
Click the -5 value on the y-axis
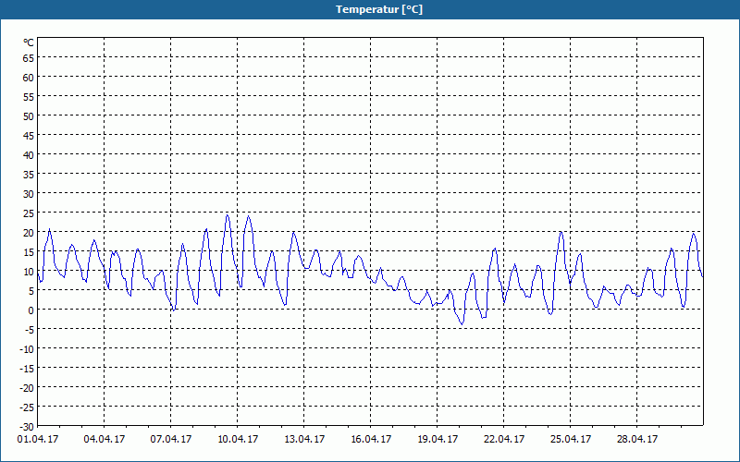[x=30, y=330]
